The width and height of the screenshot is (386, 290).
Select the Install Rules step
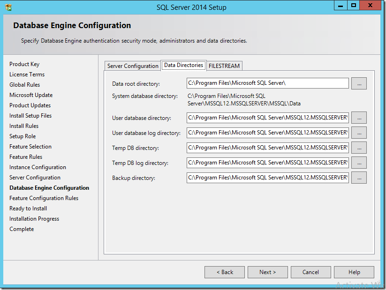pos(24,126)
